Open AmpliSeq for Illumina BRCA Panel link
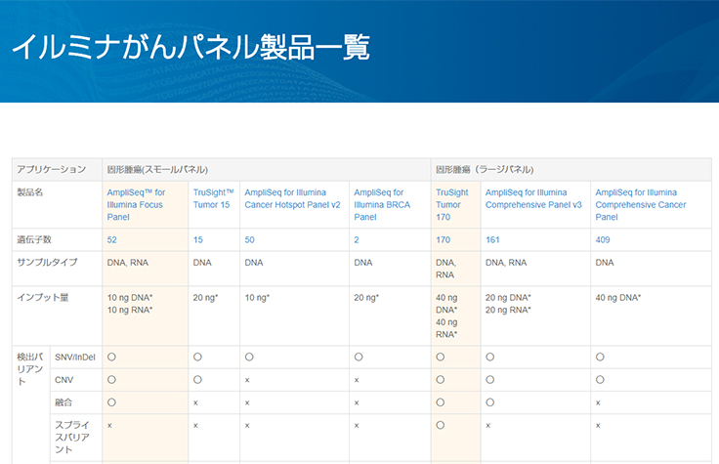 382,204
